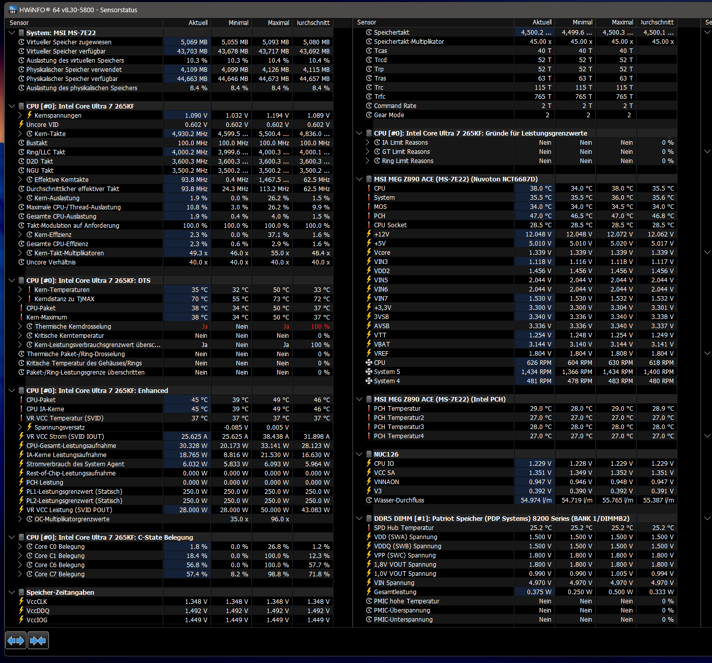Select the VR VCC Temperatur (SVID) row

tap(169, 418)
